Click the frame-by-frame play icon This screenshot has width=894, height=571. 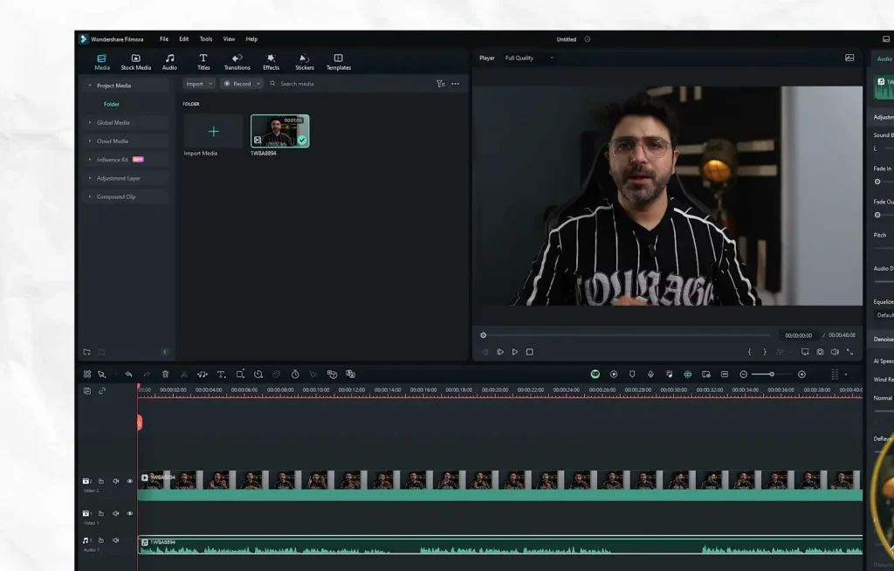click(500, 352)
